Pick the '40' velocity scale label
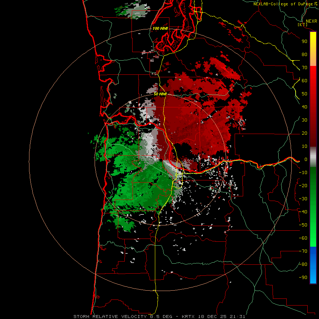The width and height of the screenshot is (319, 319). [304, 107]
